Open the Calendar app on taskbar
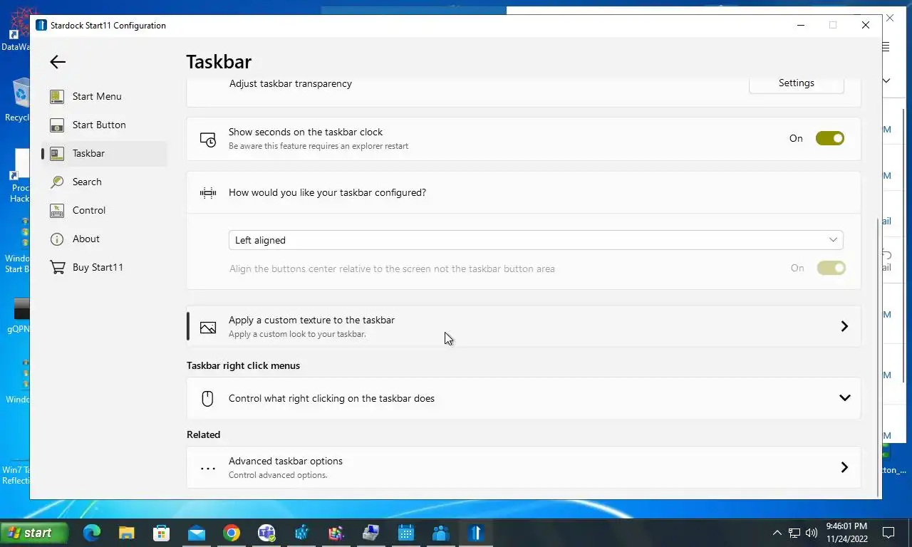912x547 pixels. pos(406,533)
